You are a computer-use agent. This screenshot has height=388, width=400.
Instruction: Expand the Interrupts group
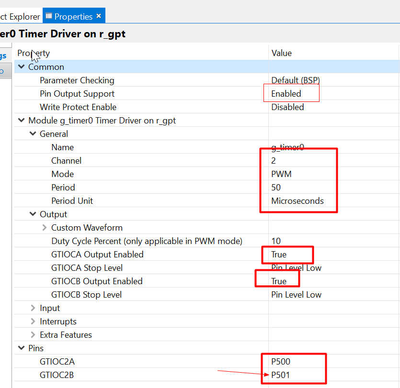point(33,321)
